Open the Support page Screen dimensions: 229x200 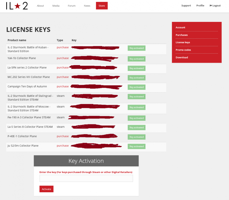186,5
